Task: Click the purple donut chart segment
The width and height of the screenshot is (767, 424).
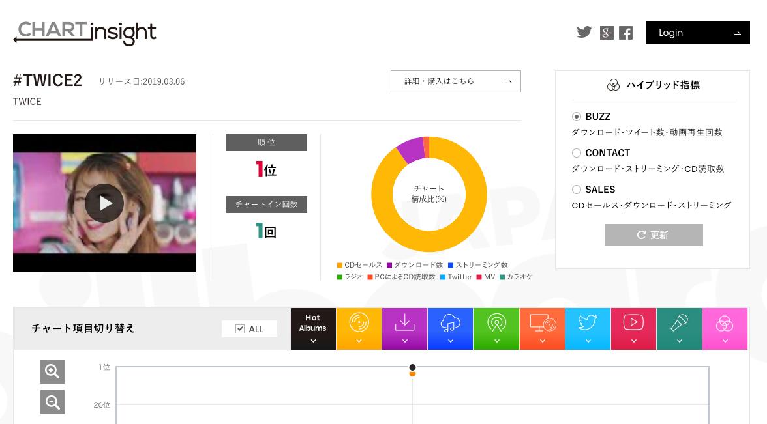Action: 411,150
